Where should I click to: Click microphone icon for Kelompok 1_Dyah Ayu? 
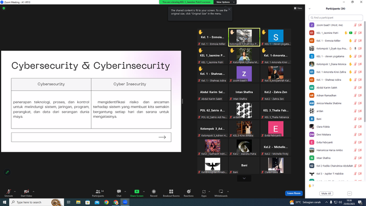355,49
